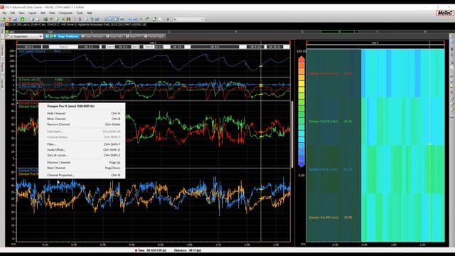Click the second yellow folder toolbar icon

point(9,19)
